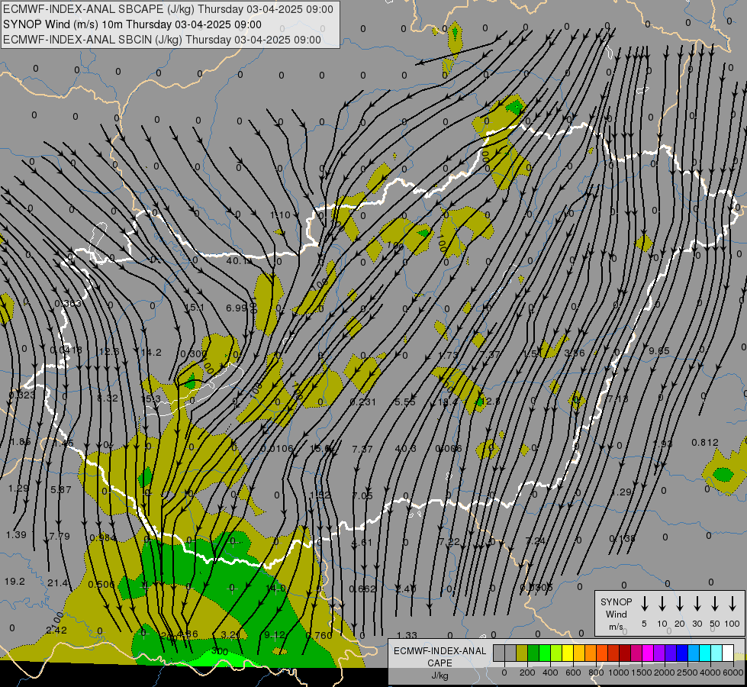Click the 2500 tick on CAPE scale

(x=687, y=672)
